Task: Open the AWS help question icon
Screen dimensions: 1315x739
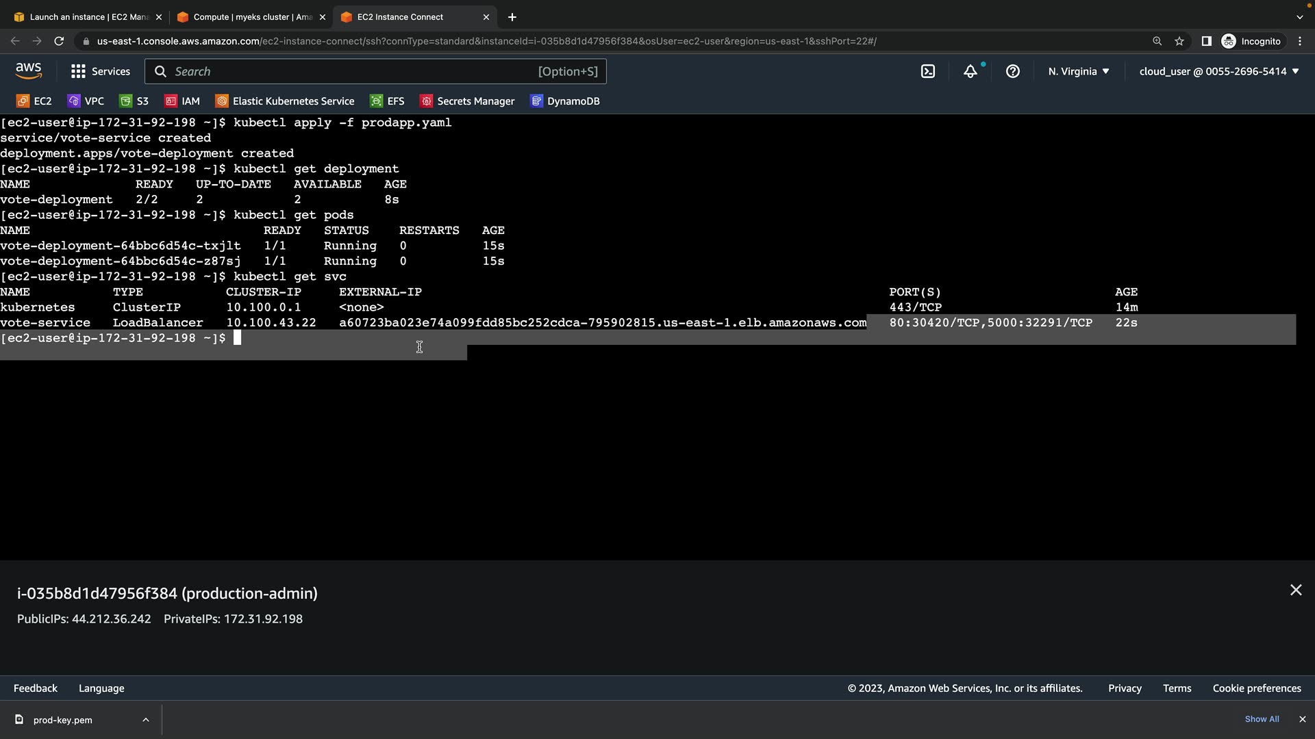Action: click(1012, 71)
